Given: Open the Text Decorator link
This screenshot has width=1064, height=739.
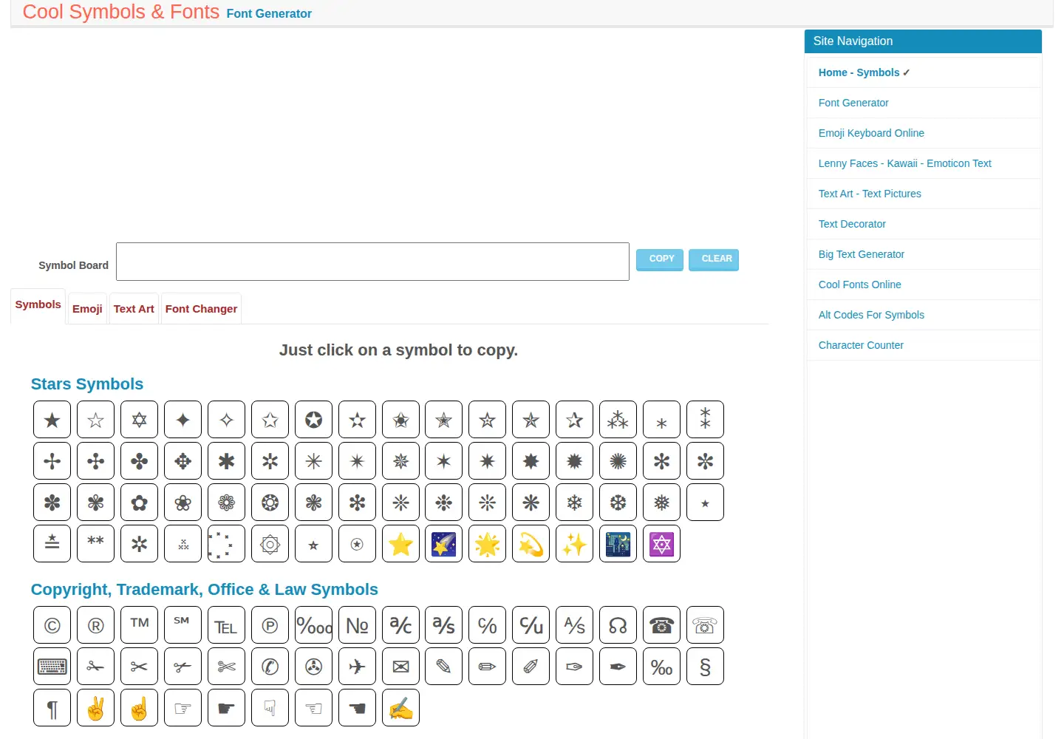Looking at the screenshot, I should pos(852,224).
